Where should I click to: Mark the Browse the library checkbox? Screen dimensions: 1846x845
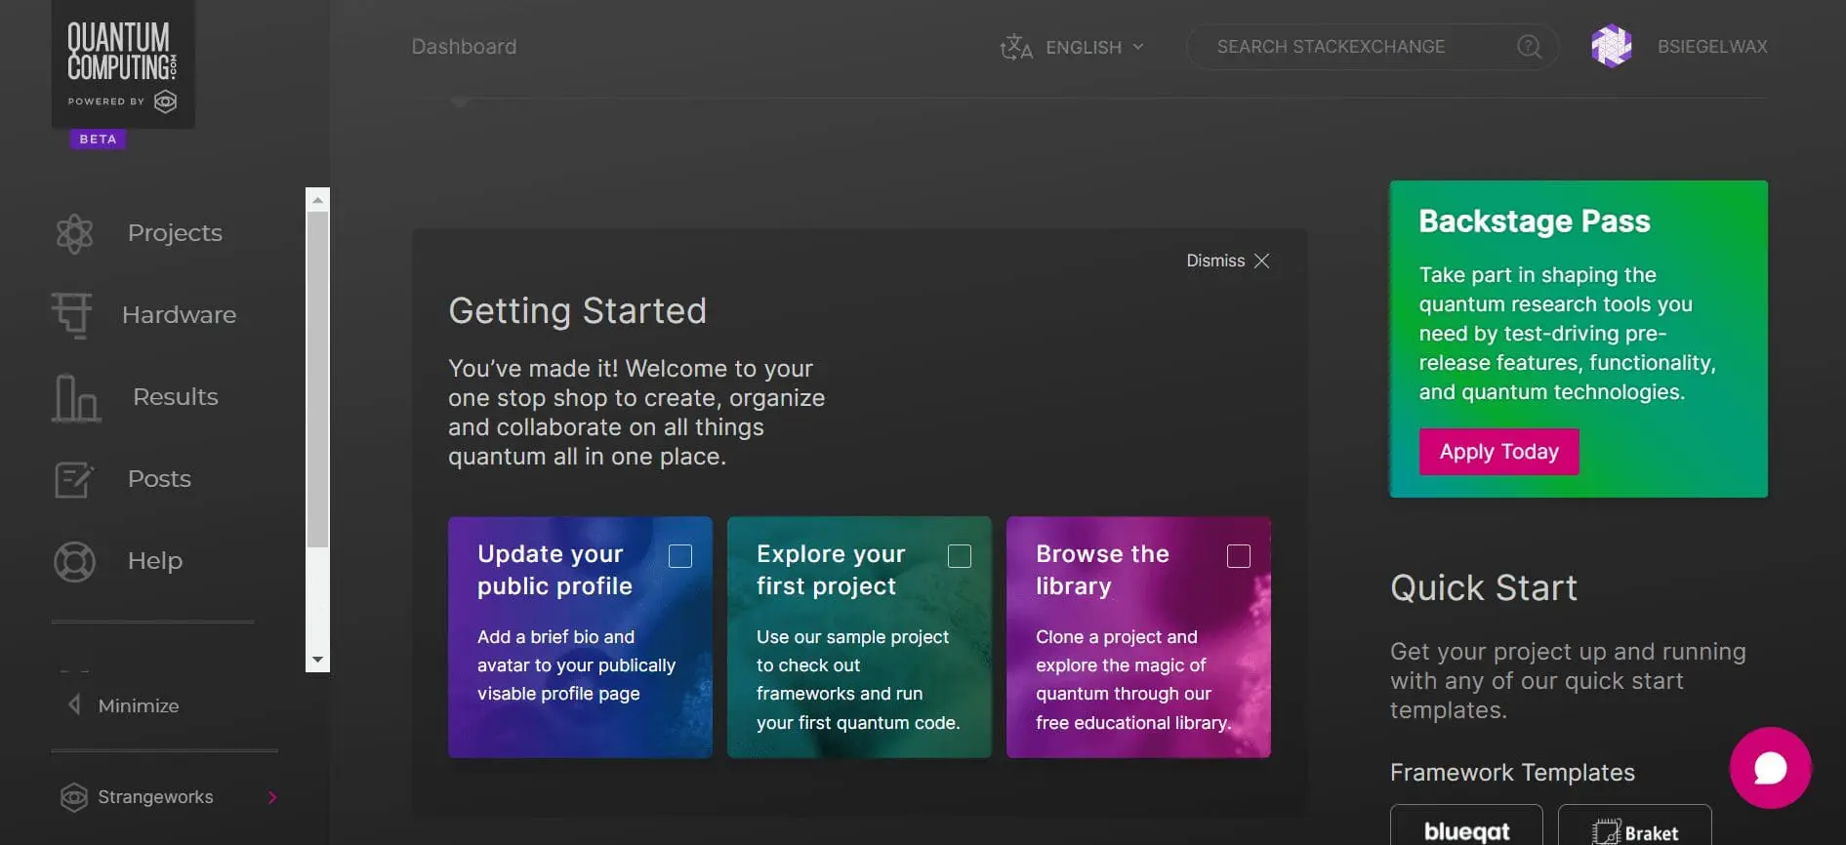(x=1239, y=556)
